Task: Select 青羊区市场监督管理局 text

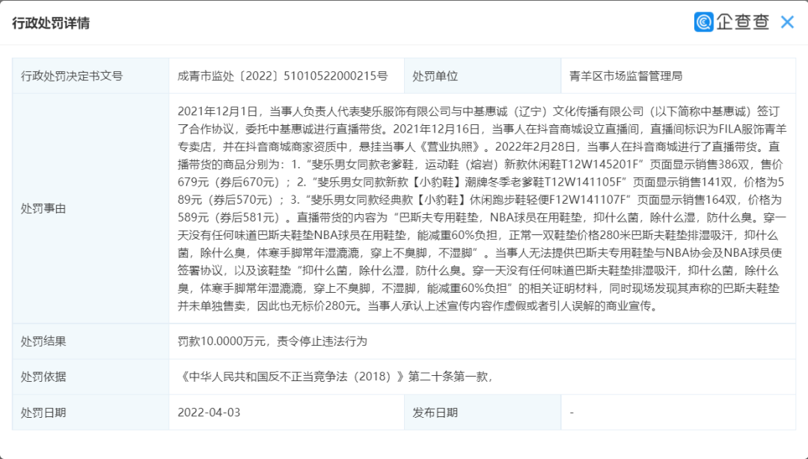Action: click(625, 76)
